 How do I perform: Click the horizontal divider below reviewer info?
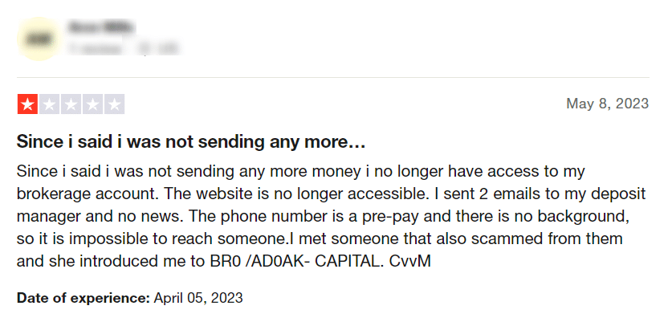(x=333, y=78)
